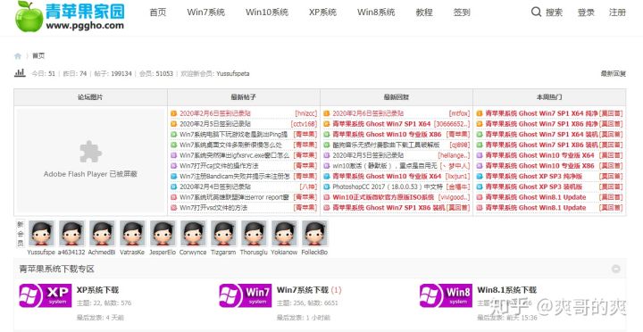Viewport: 643px width, 332px height.
Task: Open reply PhotoshopCC 2017 (18.0.0.53) 中文特
Action: click(388, 187)
